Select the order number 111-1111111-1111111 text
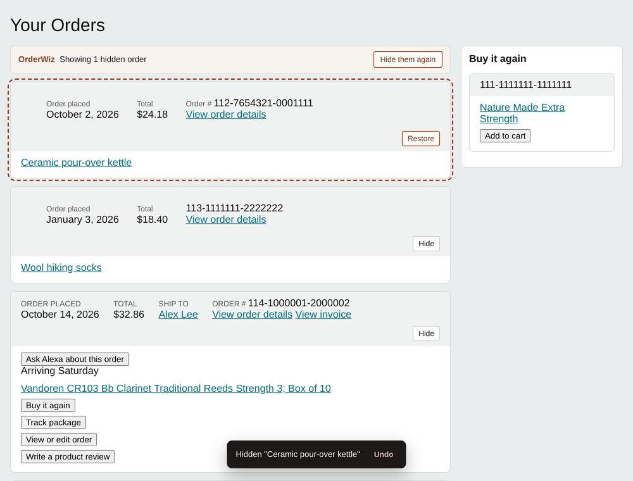Screen dimensions: 633x481 pos(525,85)
